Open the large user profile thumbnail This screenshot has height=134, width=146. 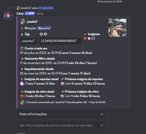tap(117, 28)
